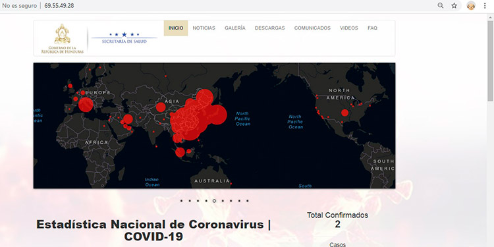This screenshot has height=247, width=494.
Task: Open the NOTICIAS menu item
Action: [x=204, y=28]
